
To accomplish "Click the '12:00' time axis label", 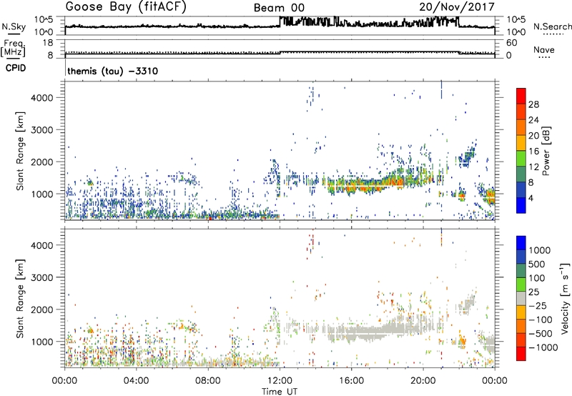I will (280, 381).
